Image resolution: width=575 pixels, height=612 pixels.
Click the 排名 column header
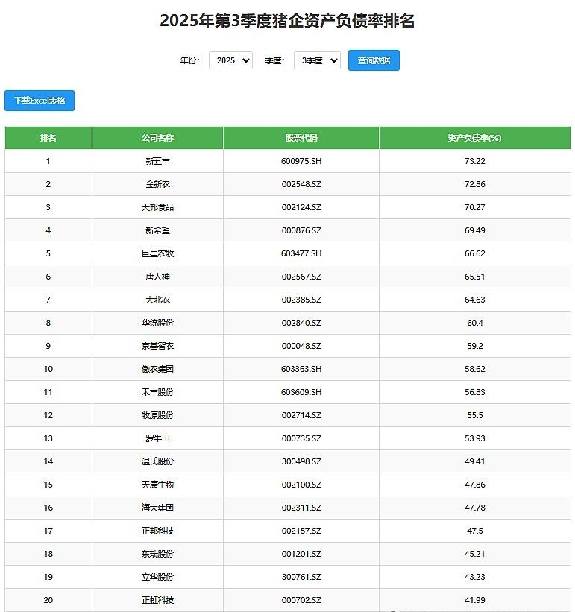(x=48, y=138)
